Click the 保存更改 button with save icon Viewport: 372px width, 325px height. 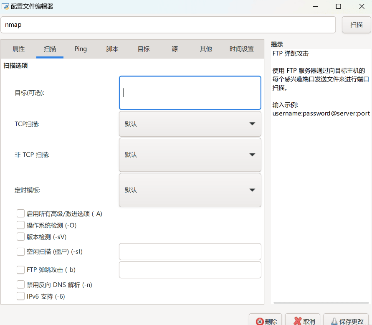[x=346, y=321]
